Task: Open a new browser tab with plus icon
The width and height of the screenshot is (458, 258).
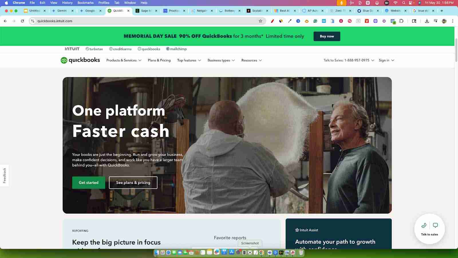Action: pos(442,11)
